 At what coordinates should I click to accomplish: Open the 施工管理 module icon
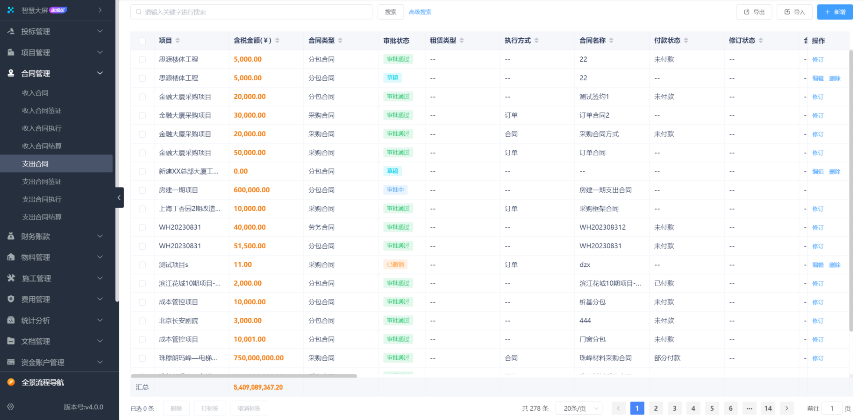click(11, 278)
